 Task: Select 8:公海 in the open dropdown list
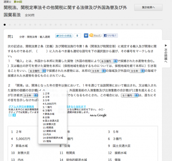[x=53, y=118]
